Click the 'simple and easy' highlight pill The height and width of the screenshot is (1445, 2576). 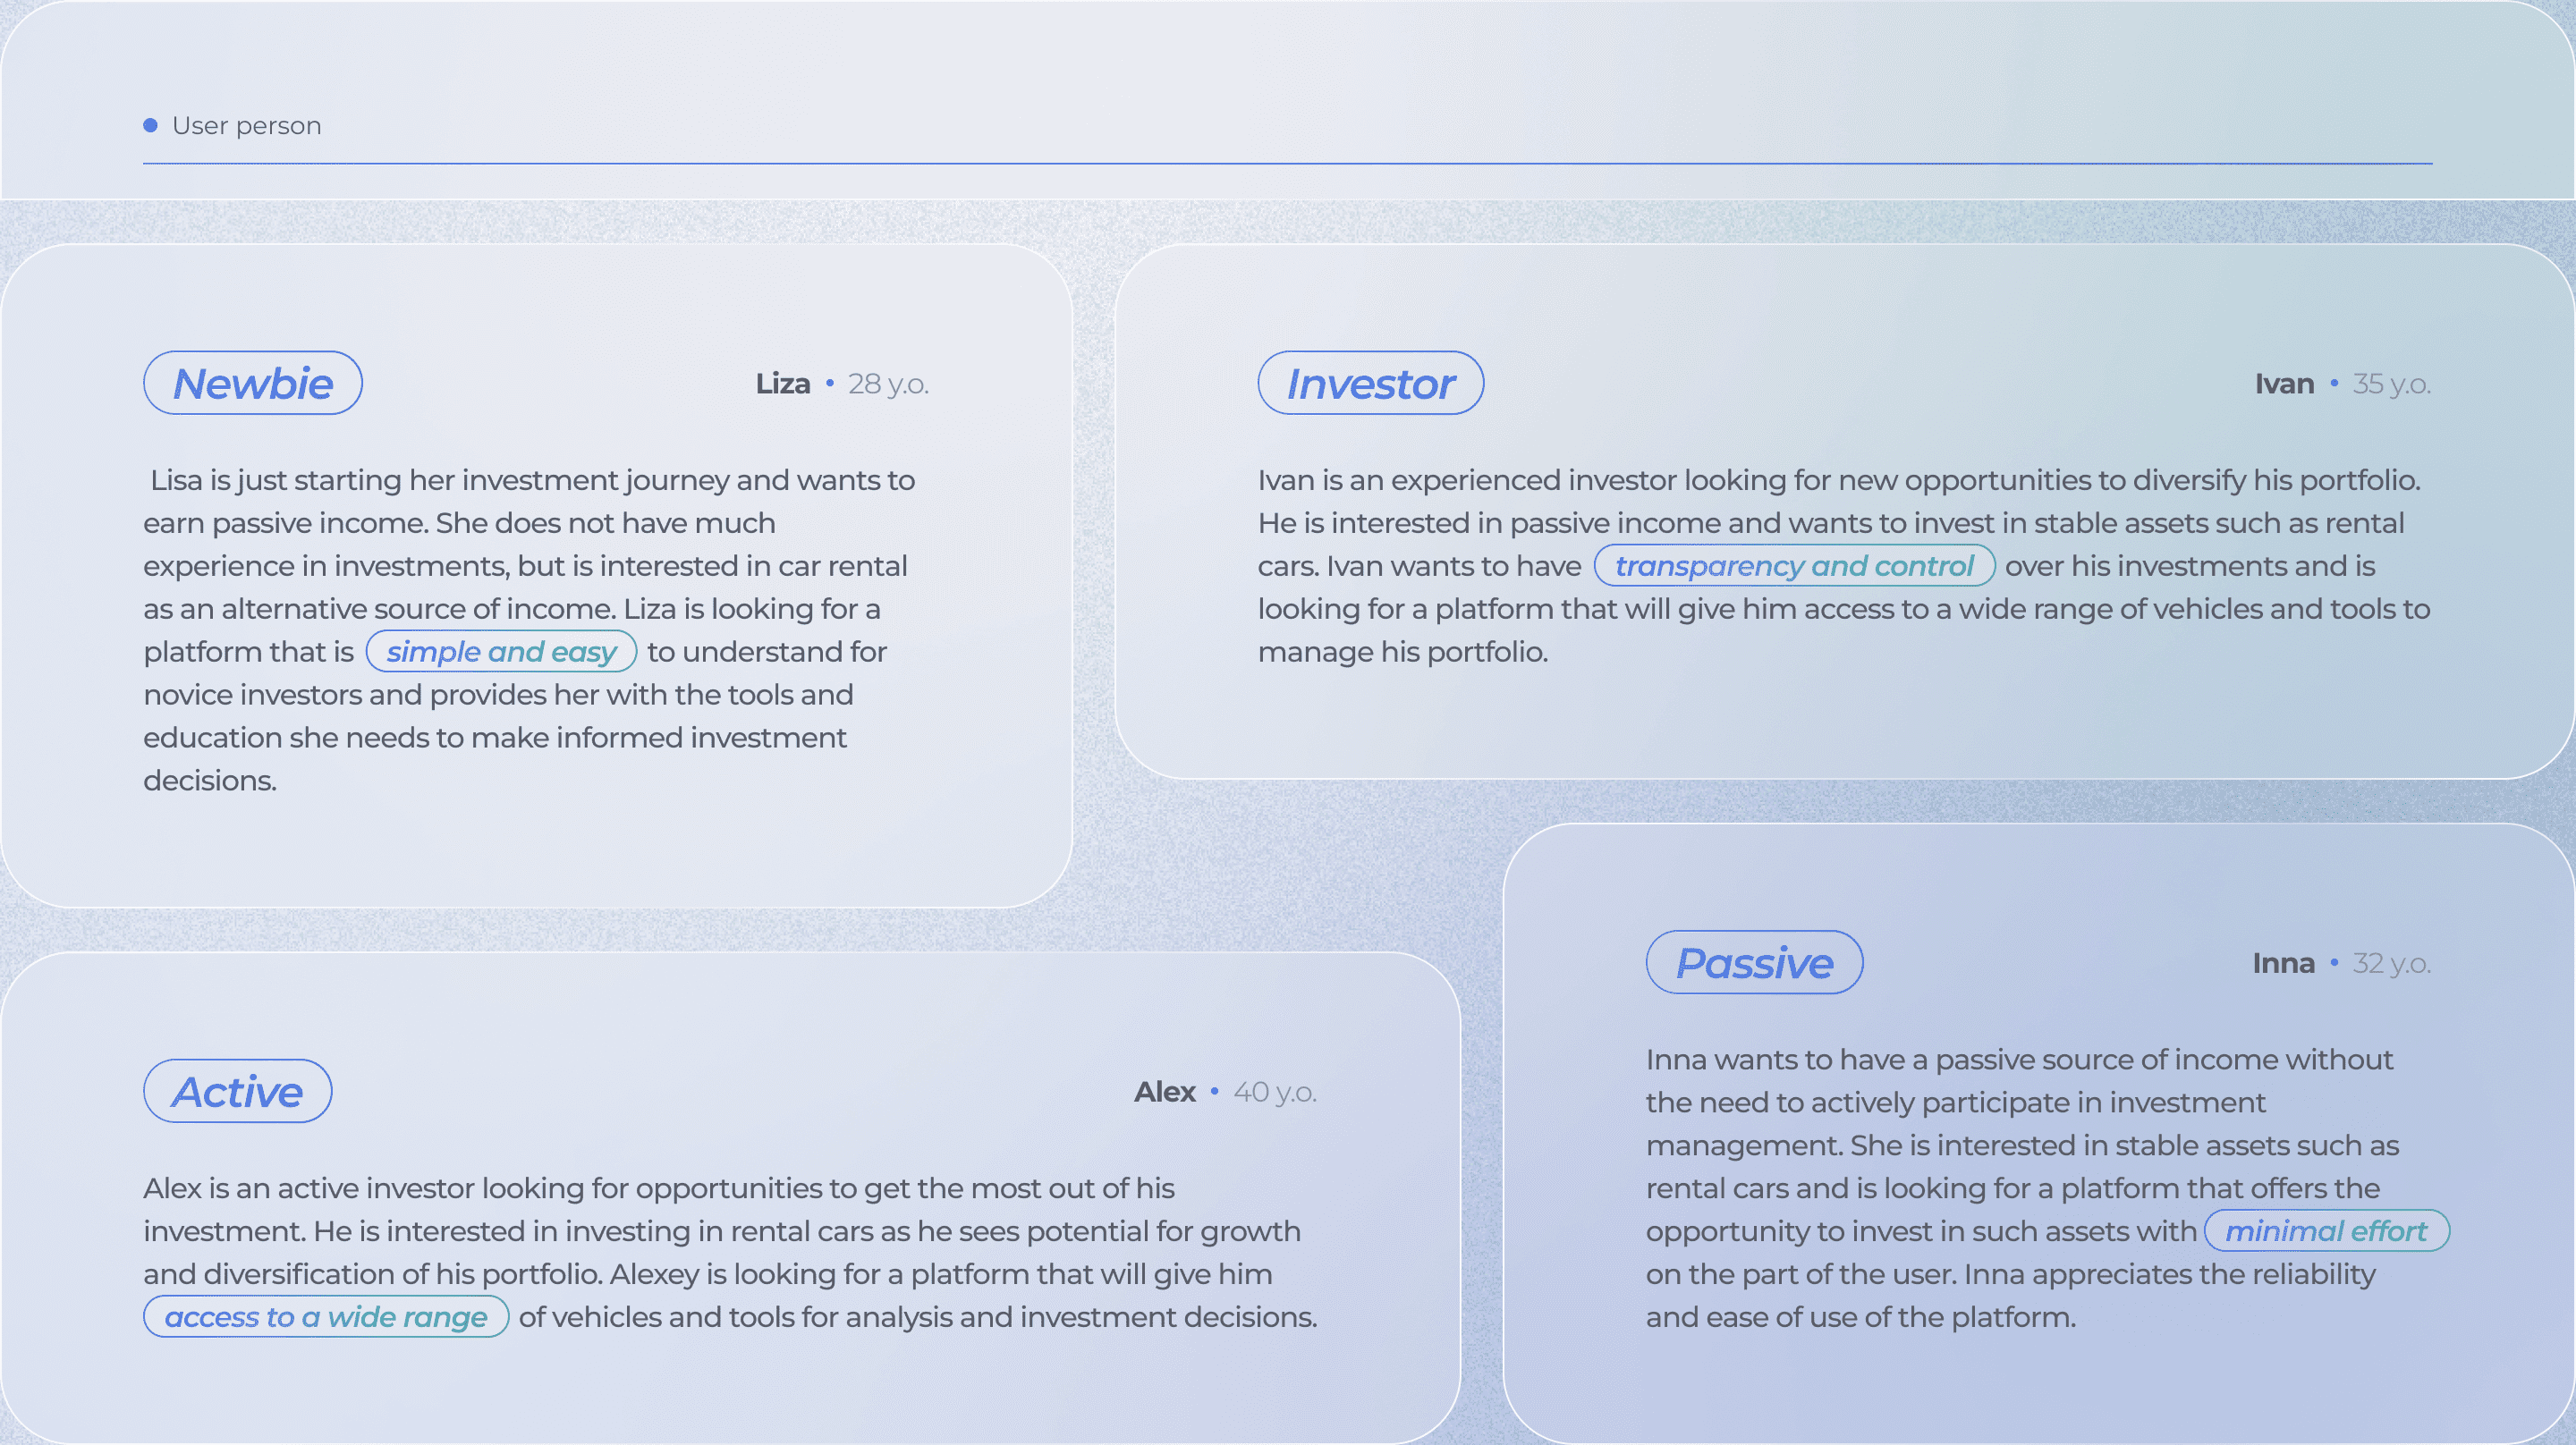[501, 652]
